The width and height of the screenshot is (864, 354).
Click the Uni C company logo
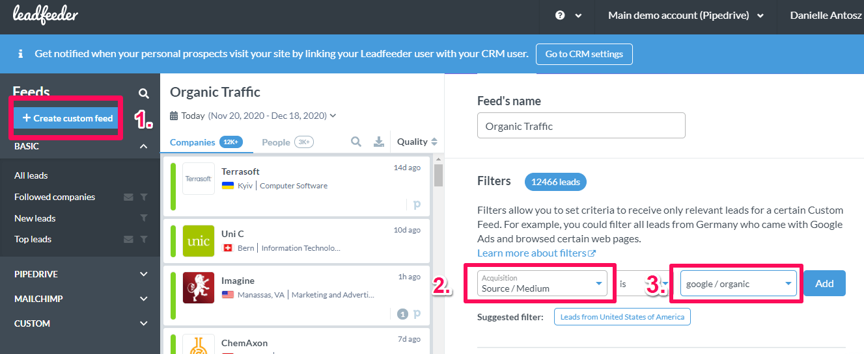click(x=199, y=241)
